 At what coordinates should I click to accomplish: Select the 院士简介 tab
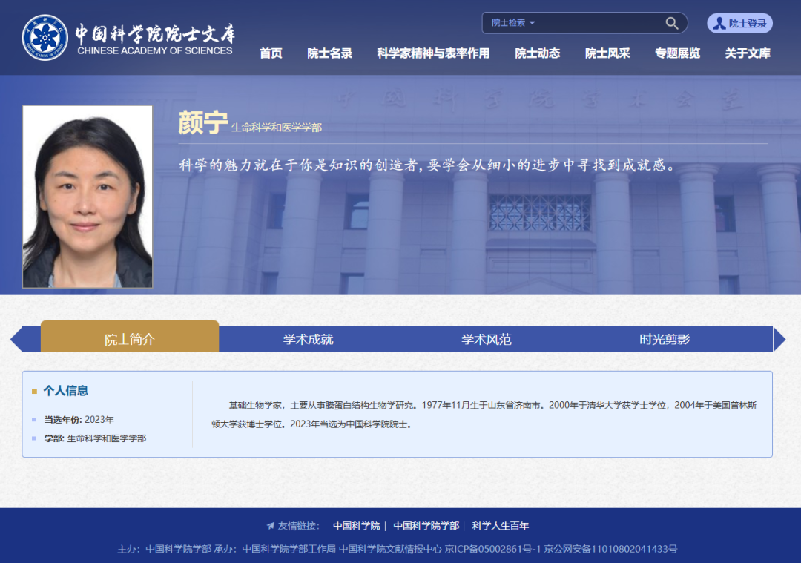coord(130,336)
